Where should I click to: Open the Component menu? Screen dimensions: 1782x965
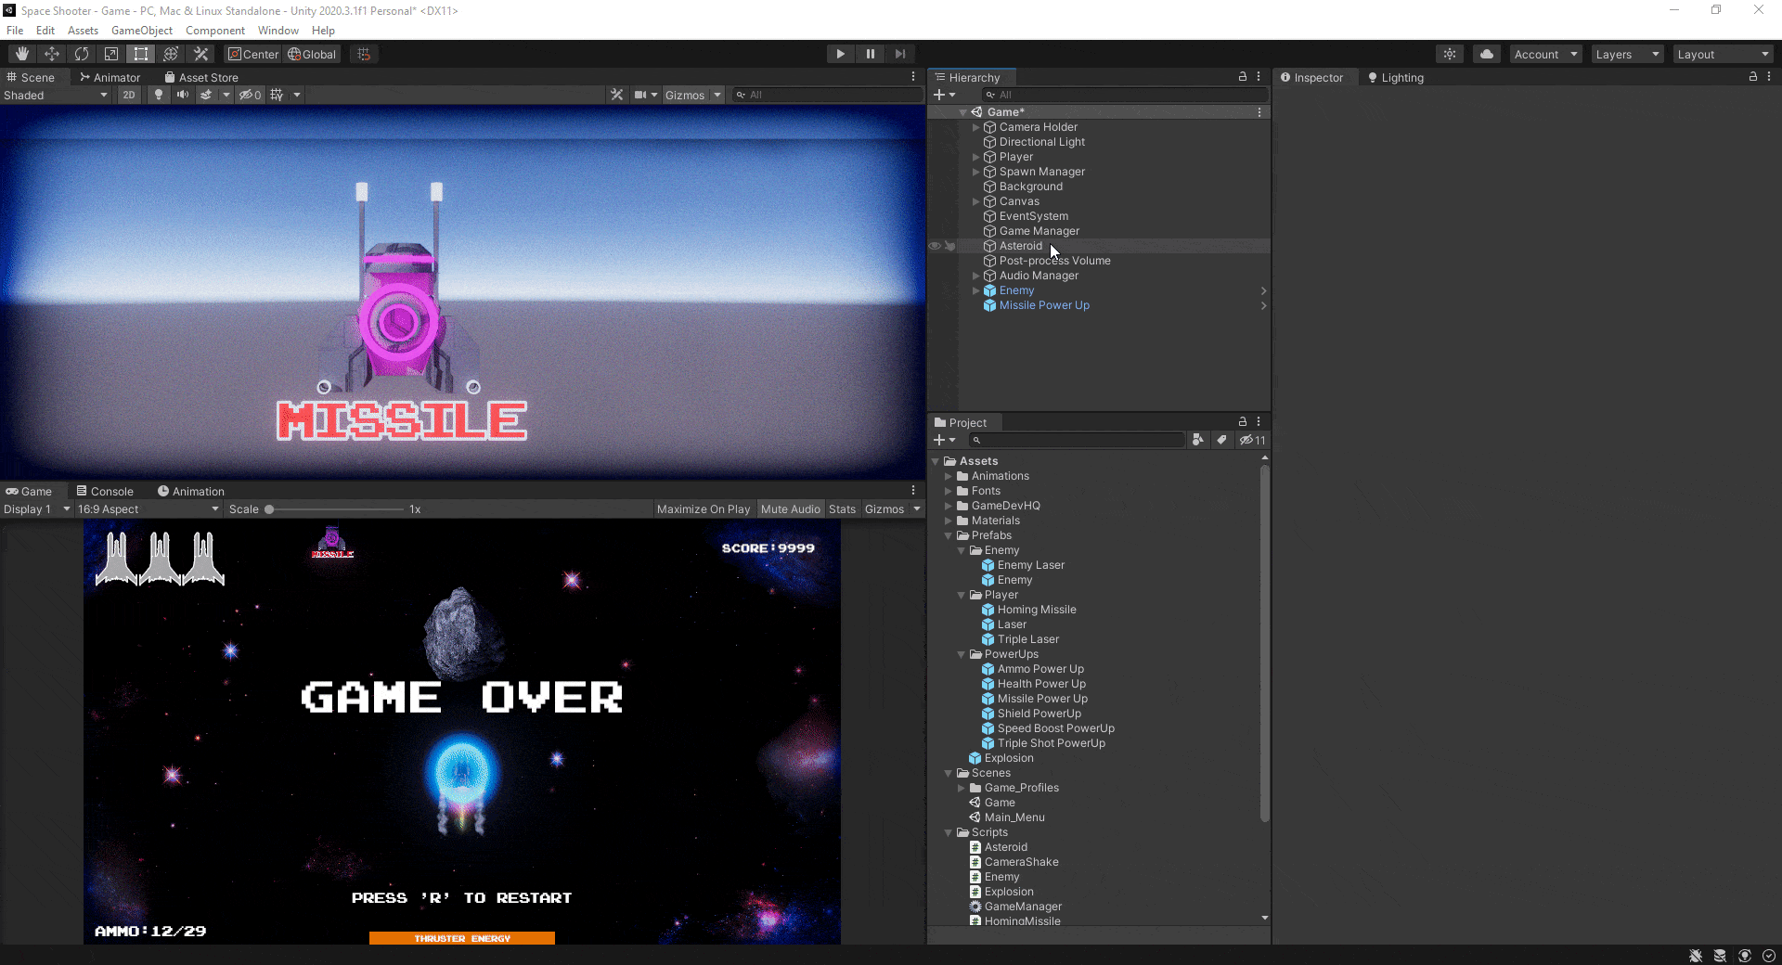(x=215, y=31)
